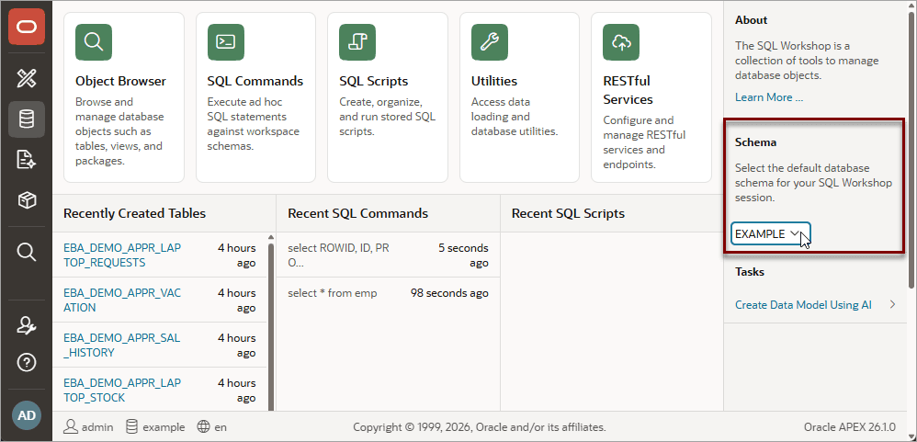Open table EBA_DEMO_APPR_VACATION
This screenshot has width=917, height=442.
click(122, 300)
